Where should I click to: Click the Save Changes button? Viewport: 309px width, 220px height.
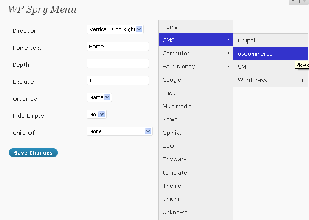[33, 153]
